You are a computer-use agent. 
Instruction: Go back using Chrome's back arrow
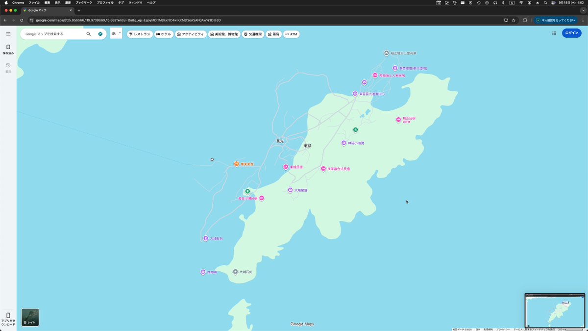5,20
